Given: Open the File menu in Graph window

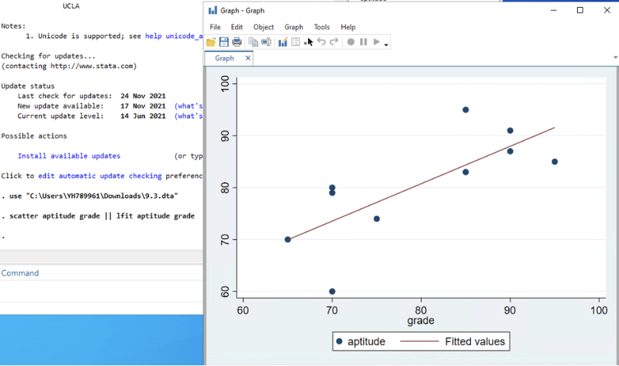Looking at the screenshot, I should (215, 27).
